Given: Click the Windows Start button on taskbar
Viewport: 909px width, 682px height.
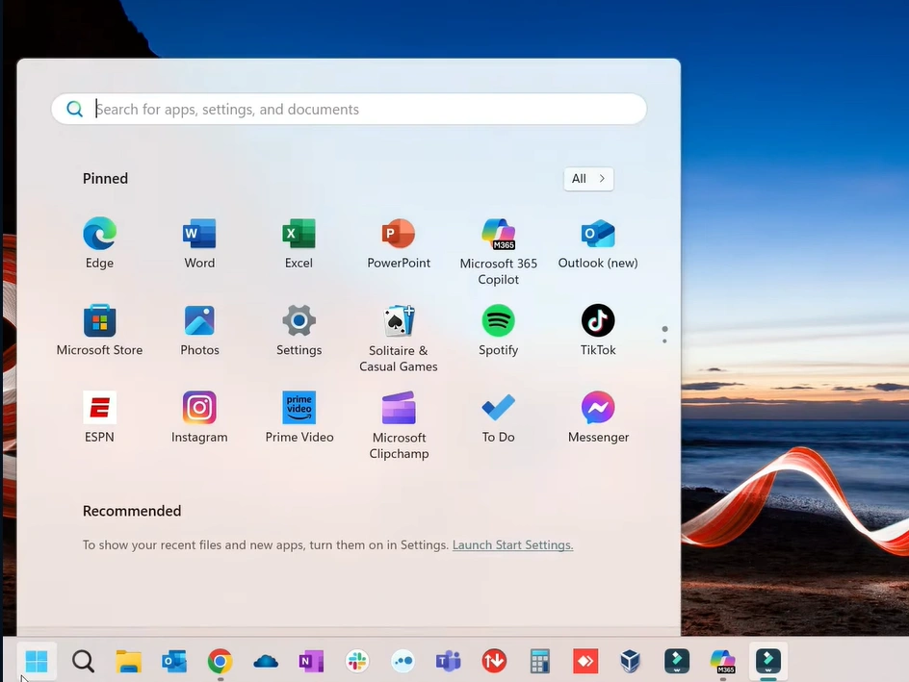Looking at the screenshot, I should pyautogui.click(x=37, y=661).
